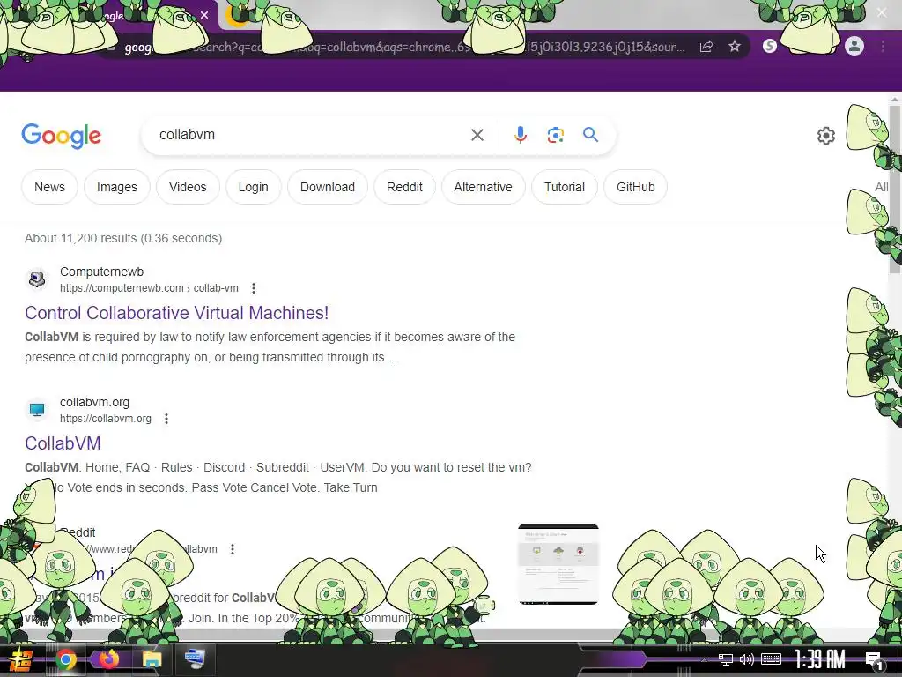Open clock showing 1:39 AM
The width and height of the screenshot is (902, 677).
pyautogui.click(x=820, y=659)
